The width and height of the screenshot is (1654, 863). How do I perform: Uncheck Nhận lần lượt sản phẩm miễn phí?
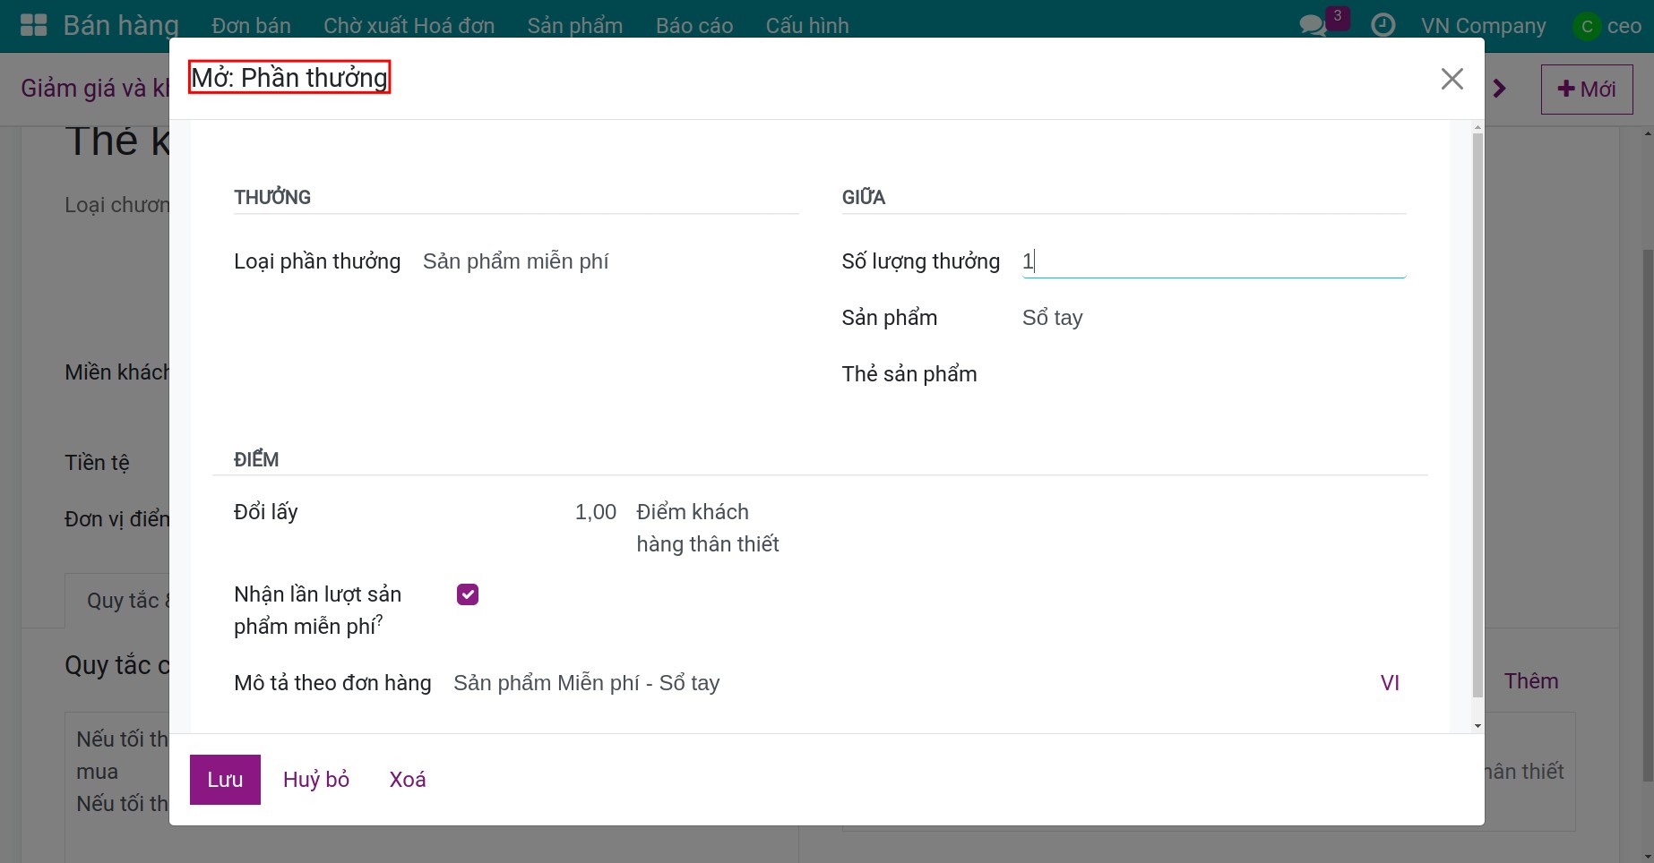[x=468, y=594]
